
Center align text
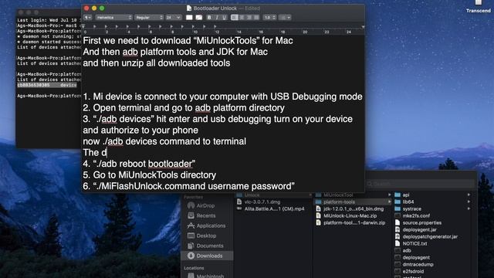coord(242,17)
